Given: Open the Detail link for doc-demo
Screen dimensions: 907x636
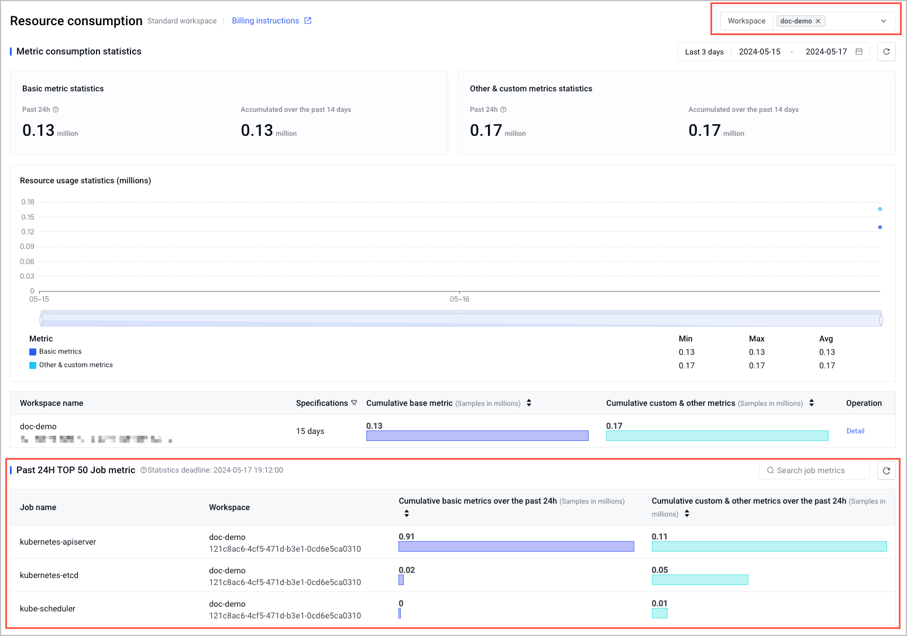Looking at the screenshot, I should (856, 431).
